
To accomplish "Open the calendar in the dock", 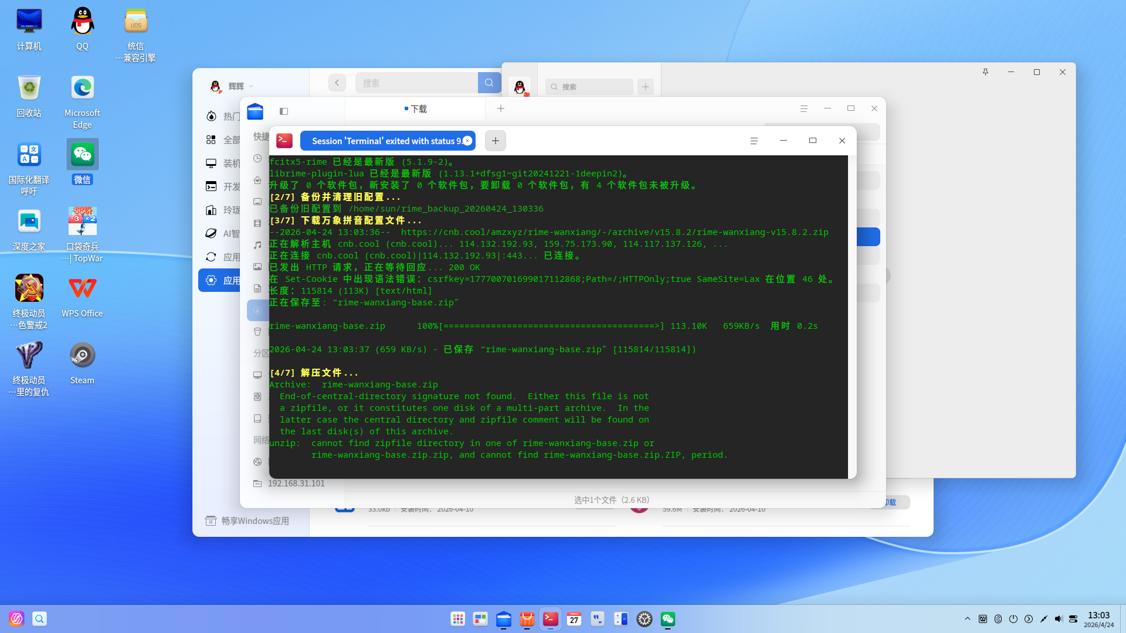I will coord(574,619).
